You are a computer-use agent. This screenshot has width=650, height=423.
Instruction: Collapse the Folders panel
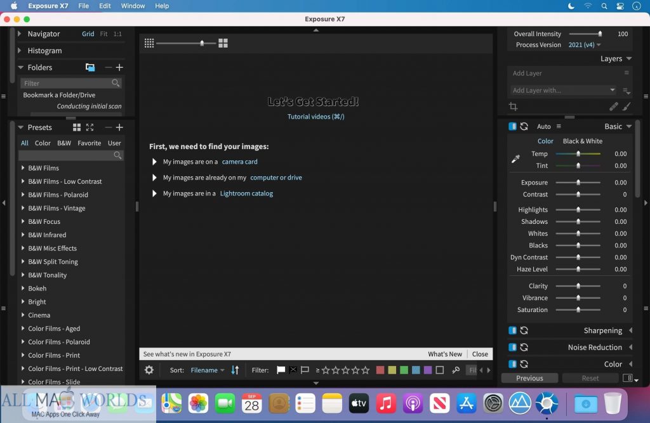tap(20, 67)
